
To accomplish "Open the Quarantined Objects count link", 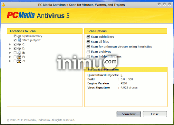I will 121,75.
